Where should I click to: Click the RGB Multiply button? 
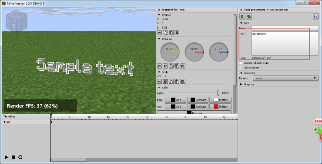220,100
